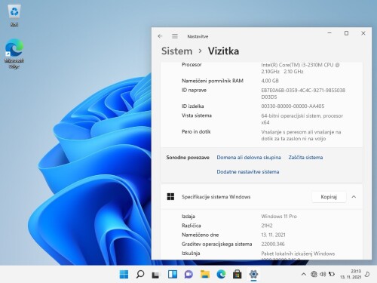Click the volume speaker tray icon
The width and height of the screenshot is (377, 283).
coord(323,274)
